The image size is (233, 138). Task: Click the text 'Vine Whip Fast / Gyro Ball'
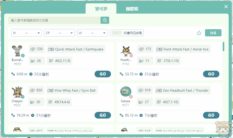(x=75, y=90)
